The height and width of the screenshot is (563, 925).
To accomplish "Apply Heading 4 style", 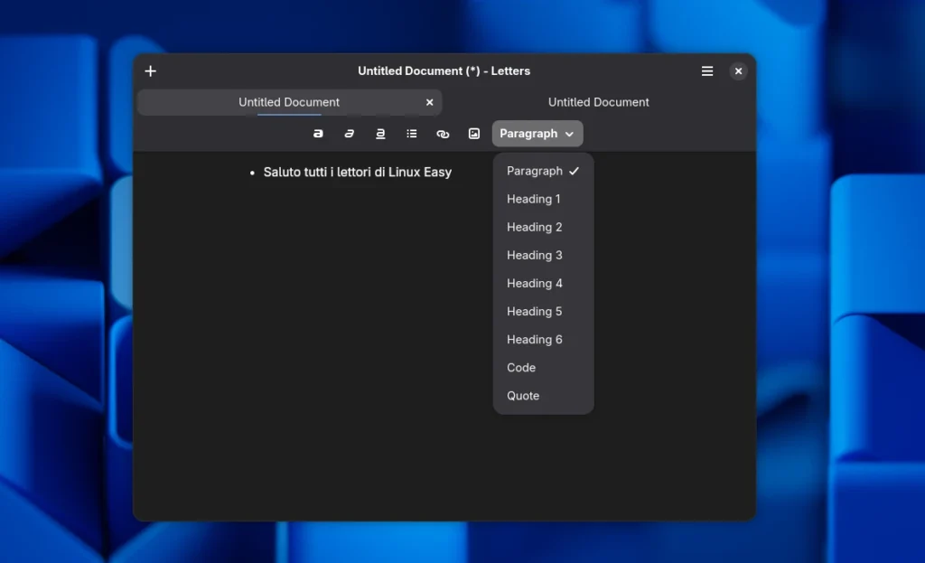I will [x=535, y=283].
